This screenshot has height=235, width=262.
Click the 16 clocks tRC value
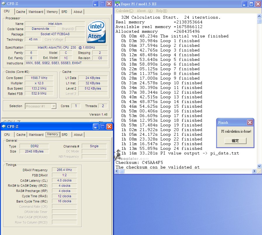pos(64,201)
